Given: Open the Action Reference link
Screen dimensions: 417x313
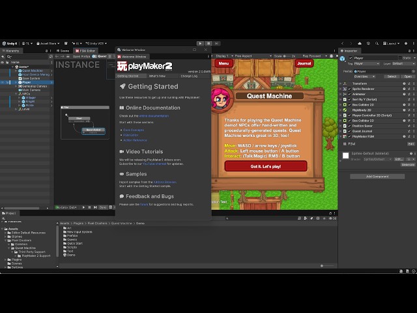Looking at the screenshot, I should 135,140.
